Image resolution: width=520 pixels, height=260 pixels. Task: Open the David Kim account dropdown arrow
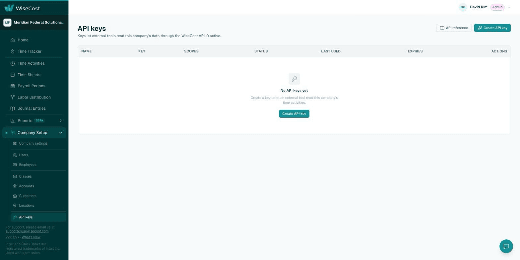(509, 7)
